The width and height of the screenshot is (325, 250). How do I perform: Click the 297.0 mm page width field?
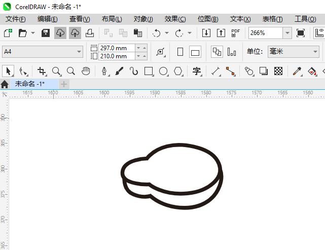point(117,48)
